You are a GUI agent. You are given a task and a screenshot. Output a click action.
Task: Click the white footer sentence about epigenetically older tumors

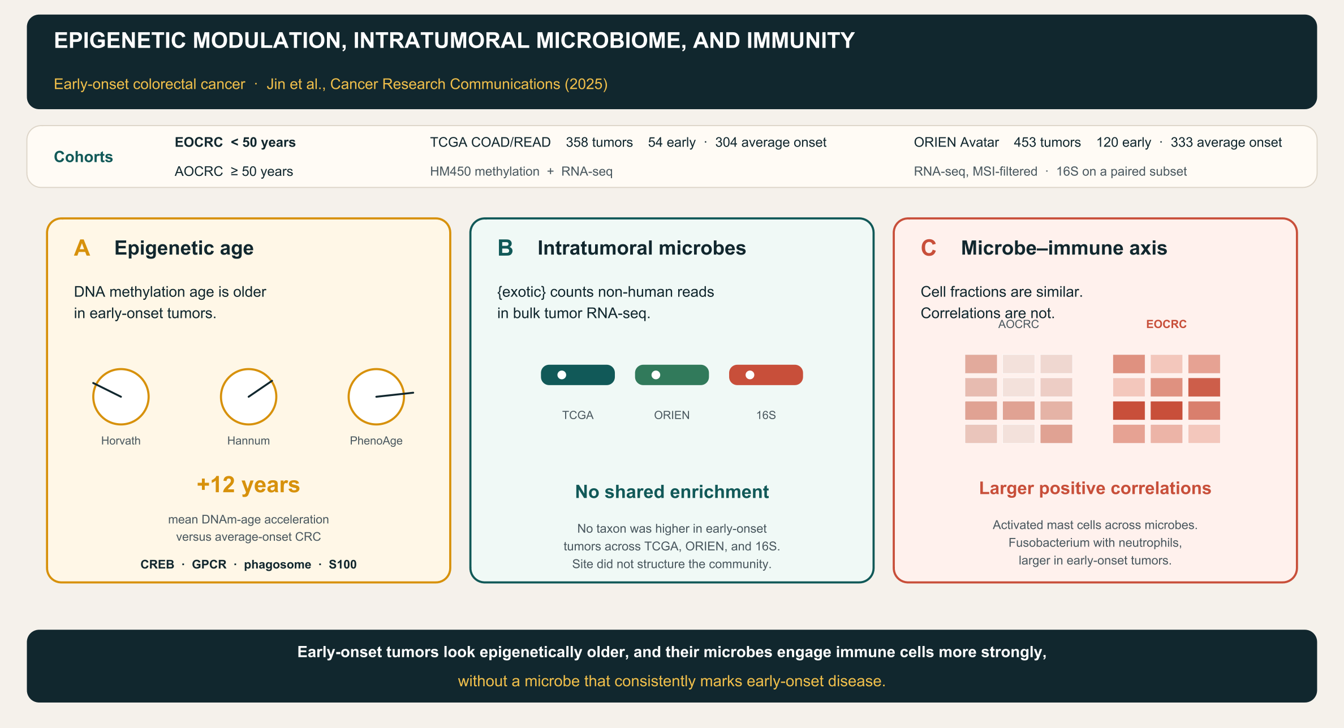672,652
